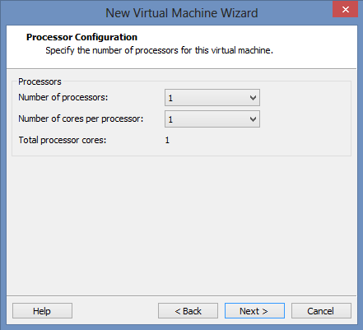
Task: Click the chevron on the cores per processor combo box
Action: 253,119
